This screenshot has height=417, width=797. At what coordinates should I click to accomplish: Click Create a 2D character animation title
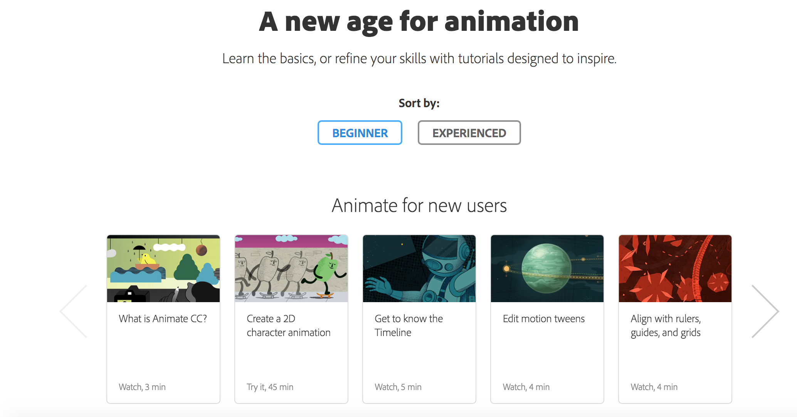pyautogui.click(x=288, y=326)
